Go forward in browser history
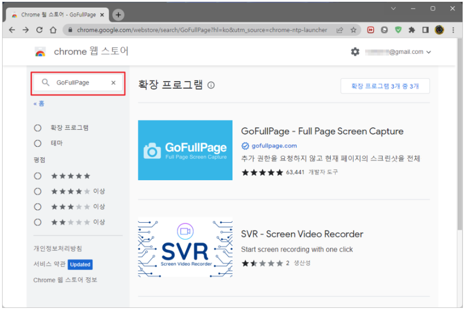The width and height of the screenshot is (465, 310). pyautogui.click(x=26, y=30)
